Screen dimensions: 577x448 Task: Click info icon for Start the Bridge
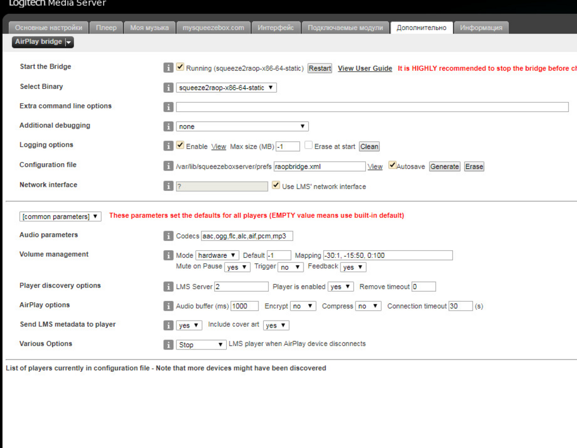(168, 67)
